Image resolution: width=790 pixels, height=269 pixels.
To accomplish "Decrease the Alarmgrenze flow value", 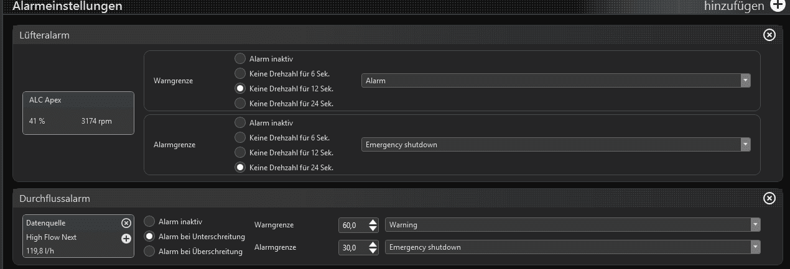I will click(373, 251).
